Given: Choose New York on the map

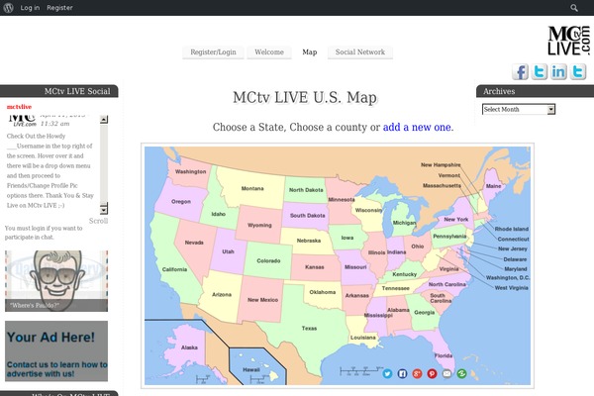Looking at the screenshot, I should coord(456,220).
